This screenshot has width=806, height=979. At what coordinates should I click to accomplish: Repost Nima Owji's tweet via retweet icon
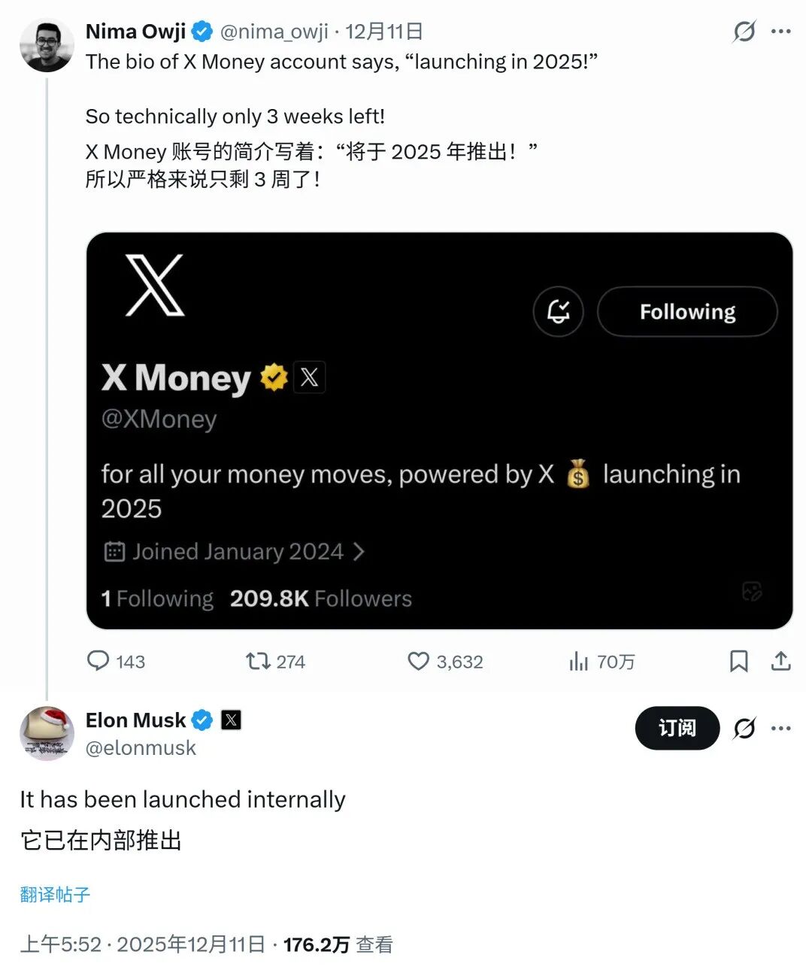(258, 661)
